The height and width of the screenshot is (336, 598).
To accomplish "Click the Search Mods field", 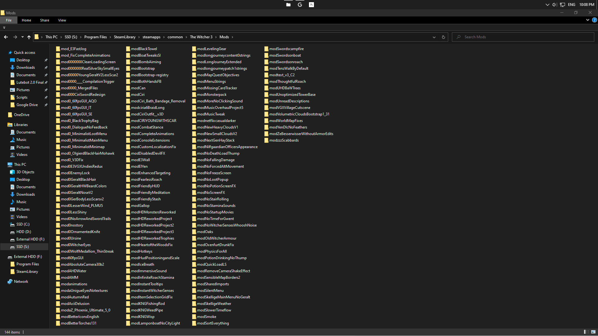I will 523,37.
